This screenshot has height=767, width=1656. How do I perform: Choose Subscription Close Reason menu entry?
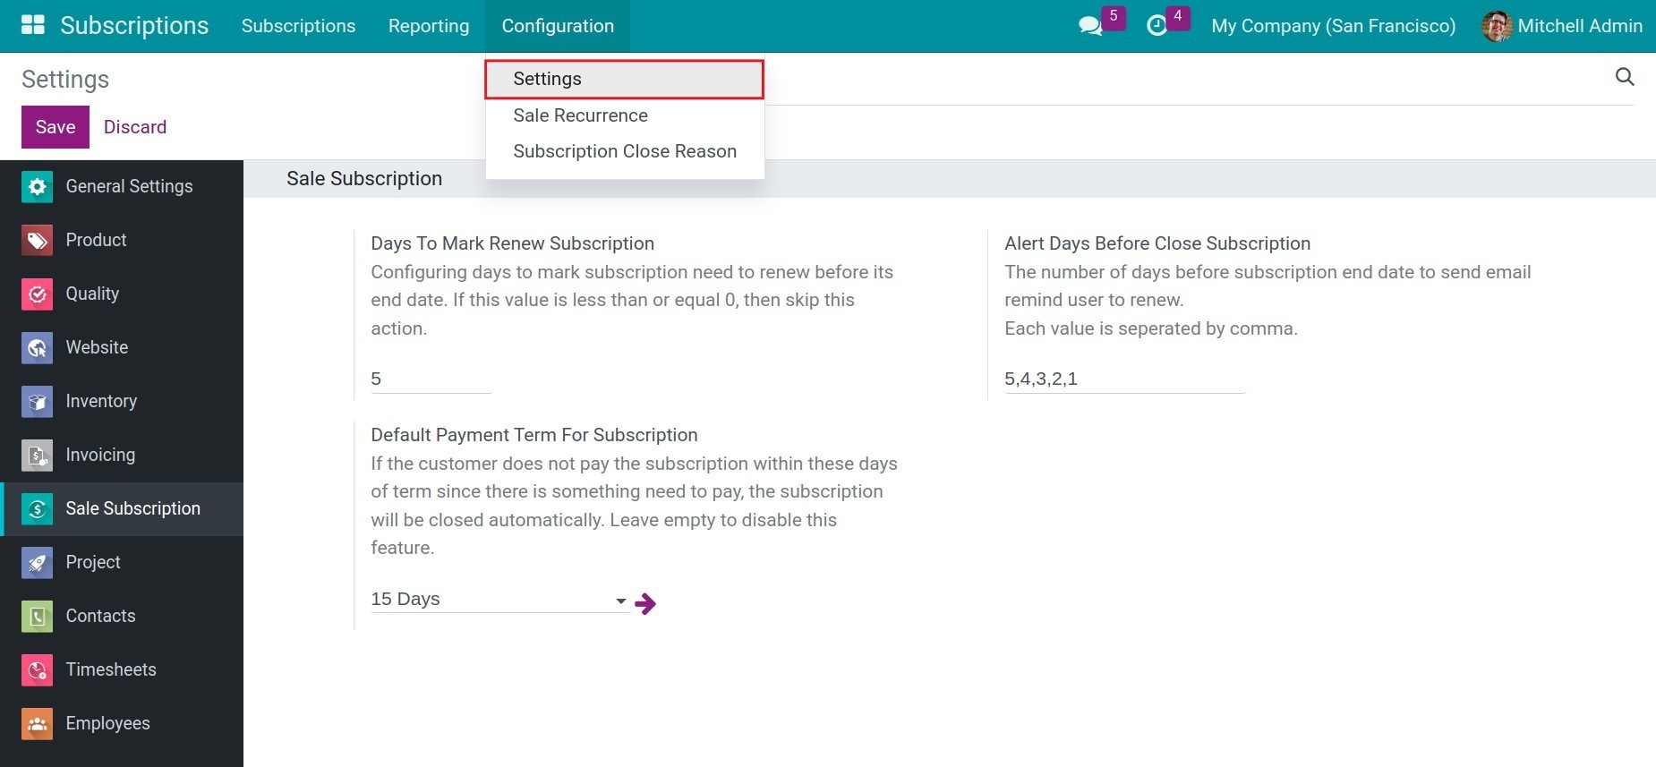point(625,151)
